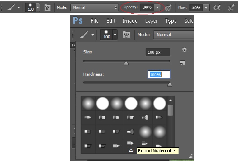The height and width of the screenshot is (161, 239).
Task: Enable airbrush mode icon next to Flow
Action: tap(217, 7)
